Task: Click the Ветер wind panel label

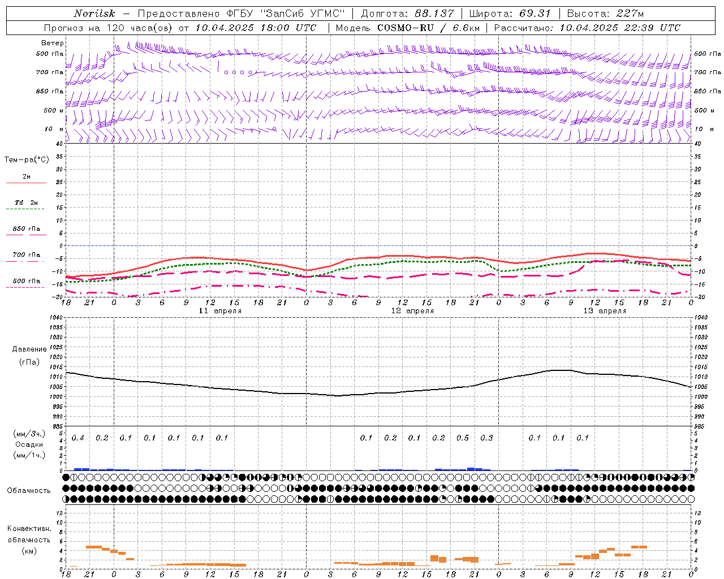Action: 53,43
